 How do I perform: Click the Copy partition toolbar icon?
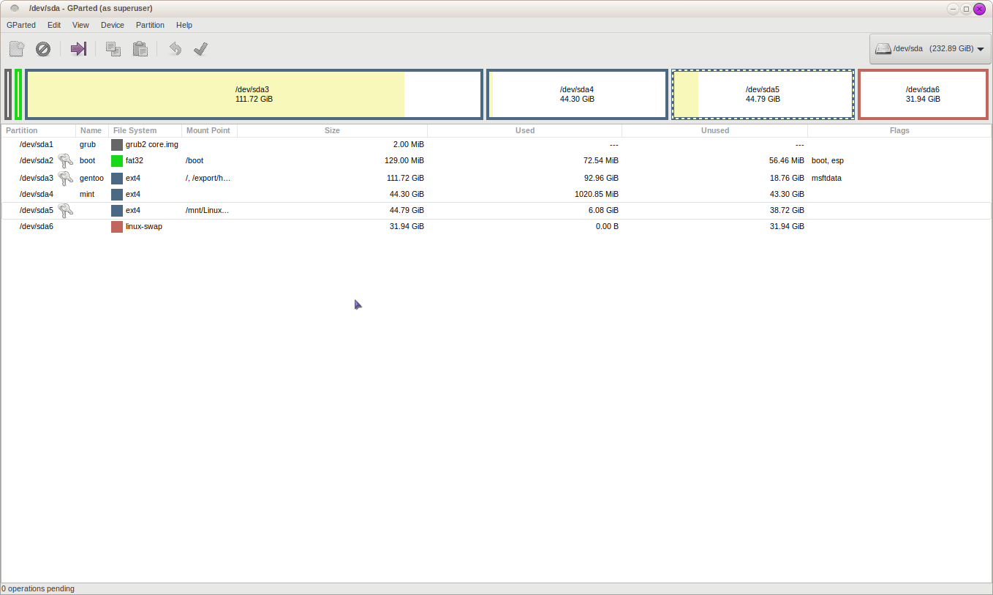(113, 49)
